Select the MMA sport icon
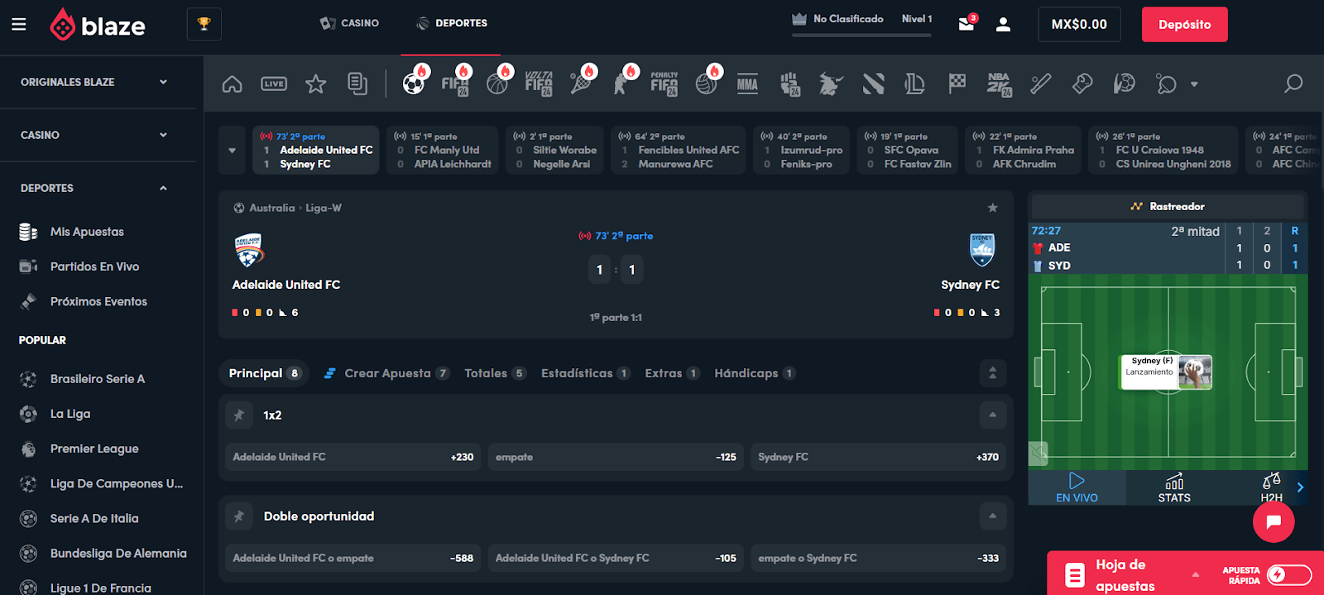 tap(747, 84)
